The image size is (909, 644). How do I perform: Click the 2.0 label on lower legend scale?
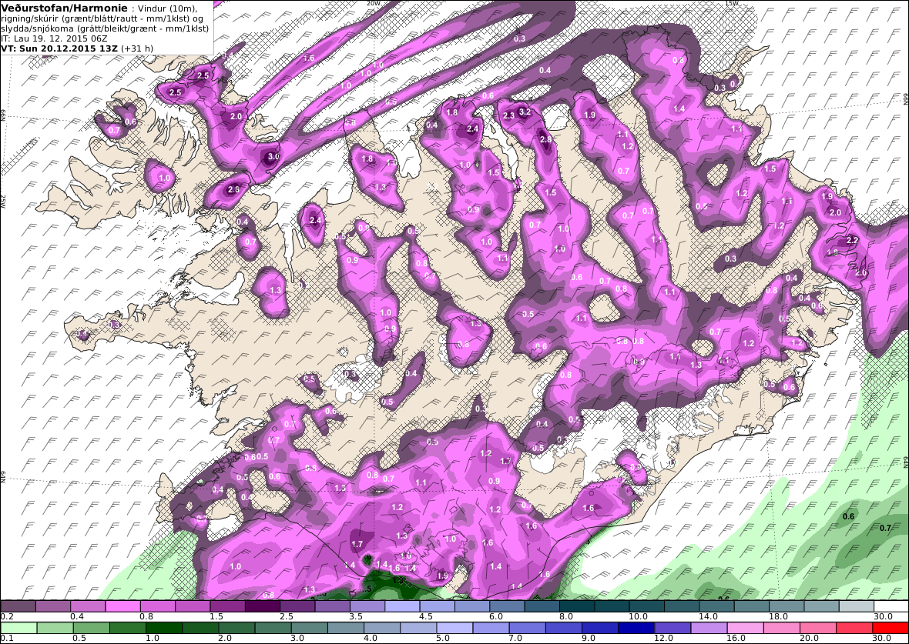click(225, 638)
